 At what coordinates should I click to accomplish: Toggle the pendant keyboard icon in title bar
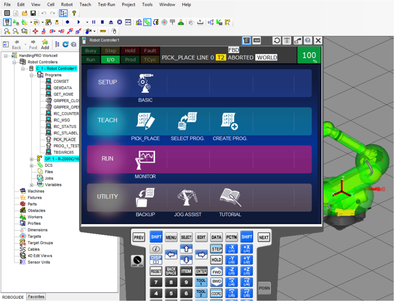tap(257, 40)
